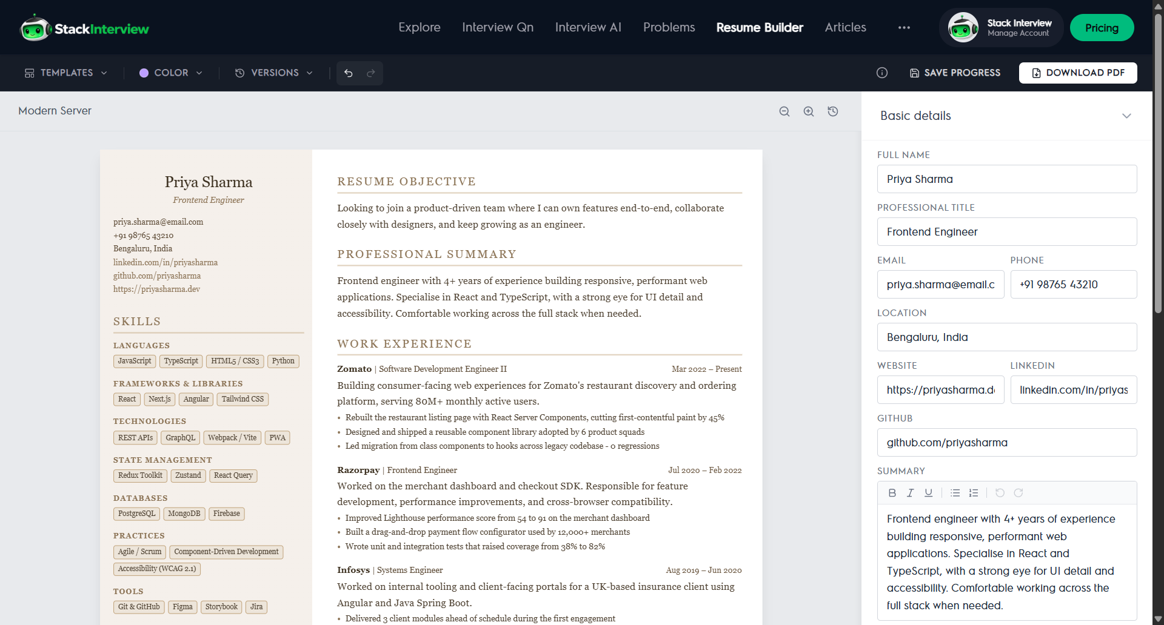Open linkedin.com/in/priyasharma link in resume
Screen dimensions: 1164x625
166,262
